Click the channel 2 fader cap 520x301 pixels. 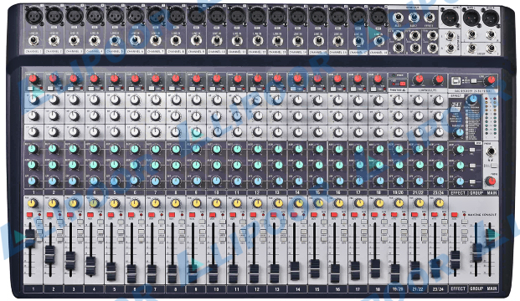click(50, 255)
